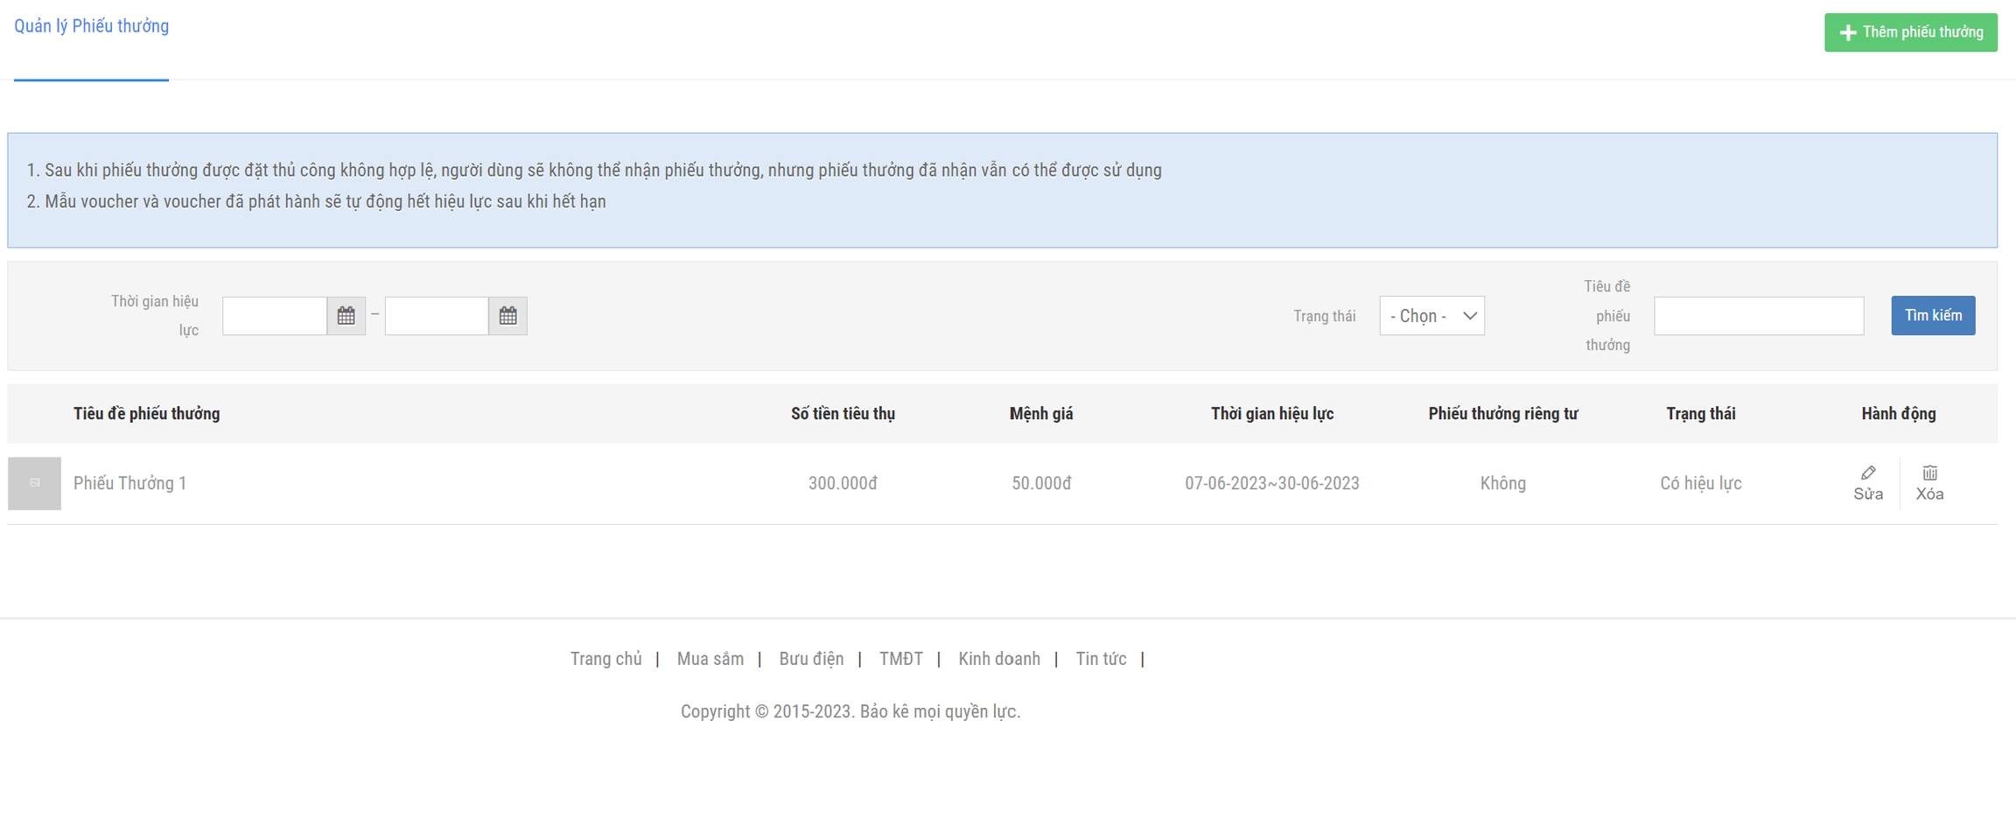The width and height of the screenshot is (2016, 819).
Task: Open the Phiếu Thưởng 1 thumbnail image
Action: pyautogui.click(x=34, y=483)
